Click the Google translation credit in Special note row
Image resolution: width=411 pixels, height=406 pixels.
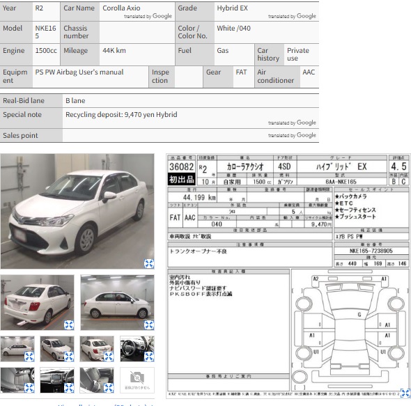pyautogui.click(x=292, y=123)
